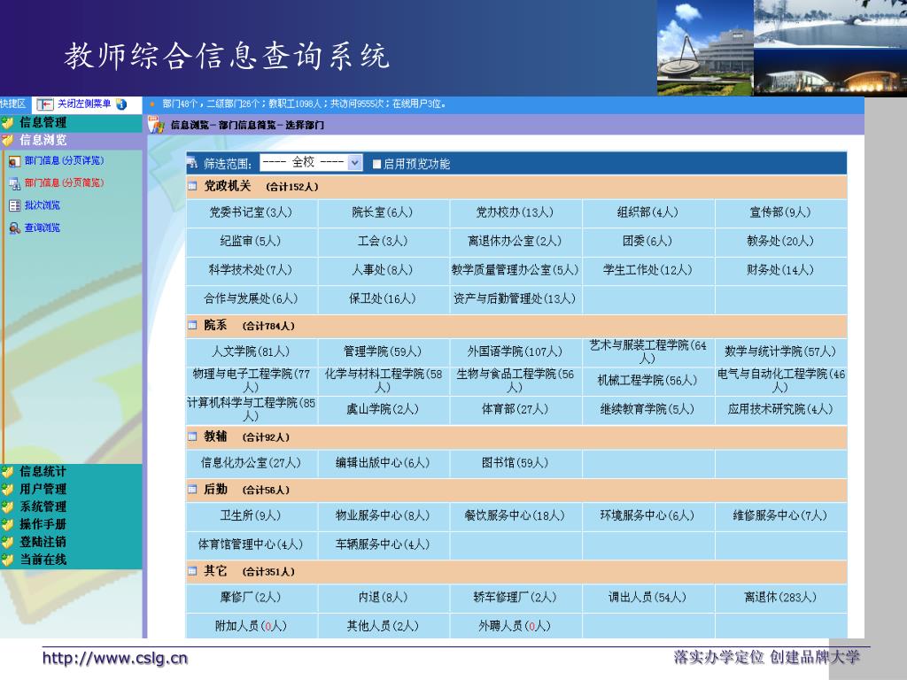Open 部门信息(分页详览) link
Viewport: 907px width, 680px height.
64,161
